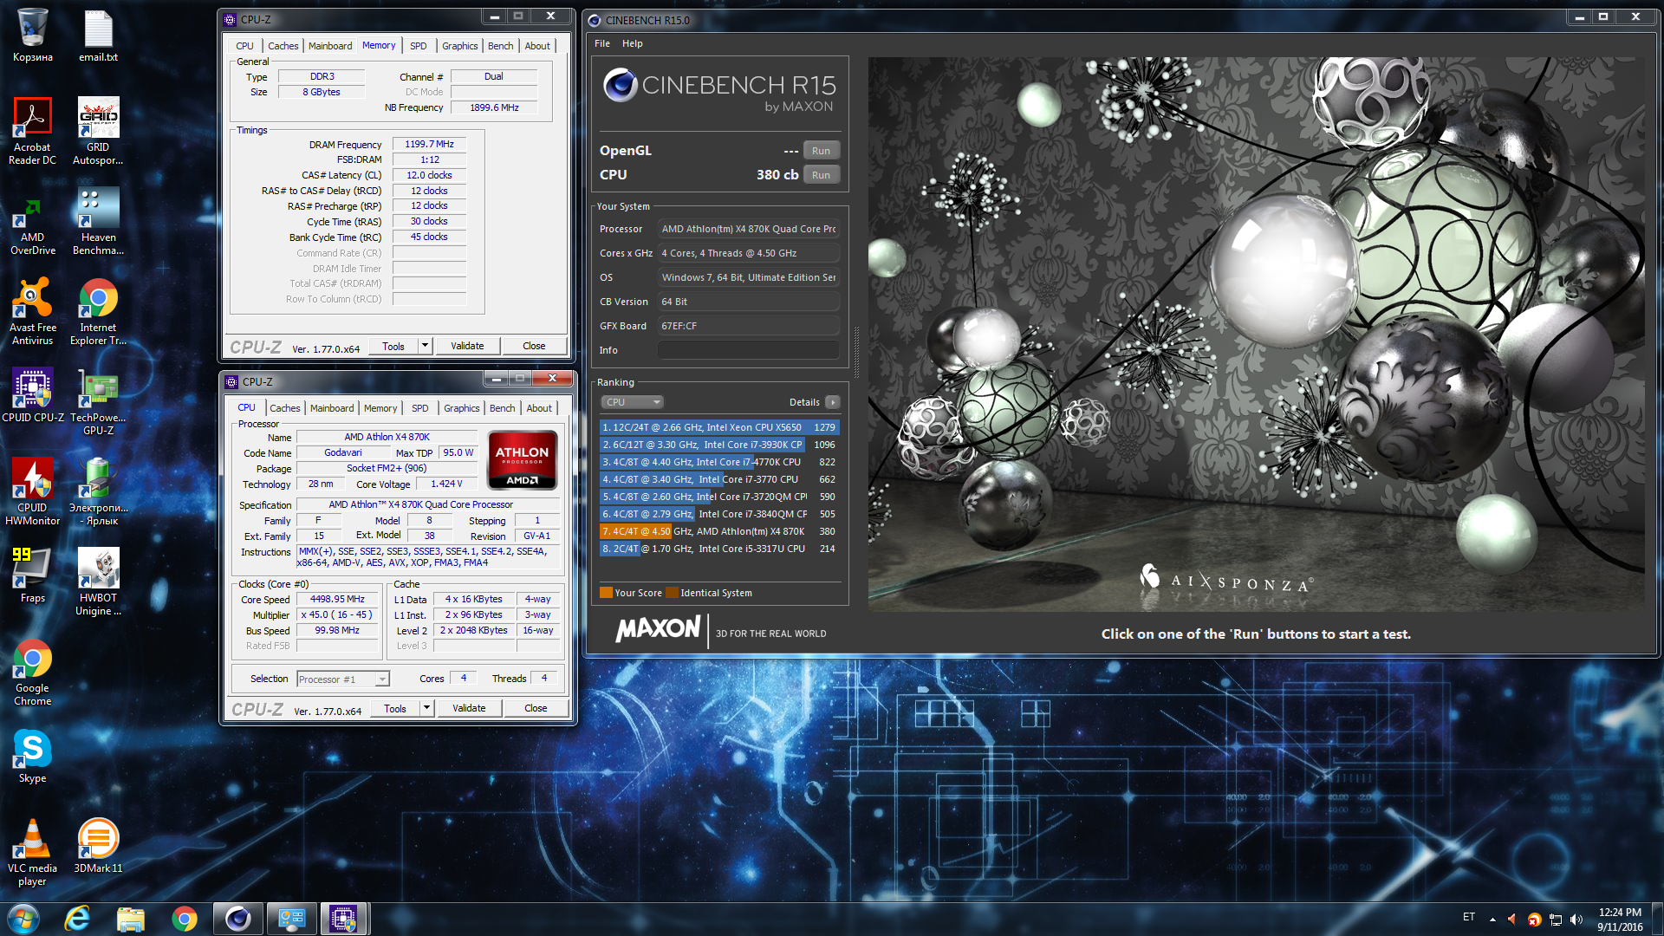Switch to Caches tab in upper CPU-Z window

(283, 46)
